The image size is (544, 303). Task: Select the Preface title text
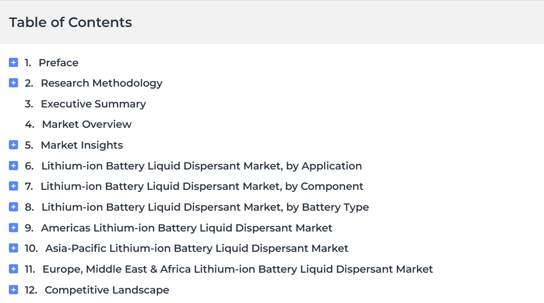[59, 63]
